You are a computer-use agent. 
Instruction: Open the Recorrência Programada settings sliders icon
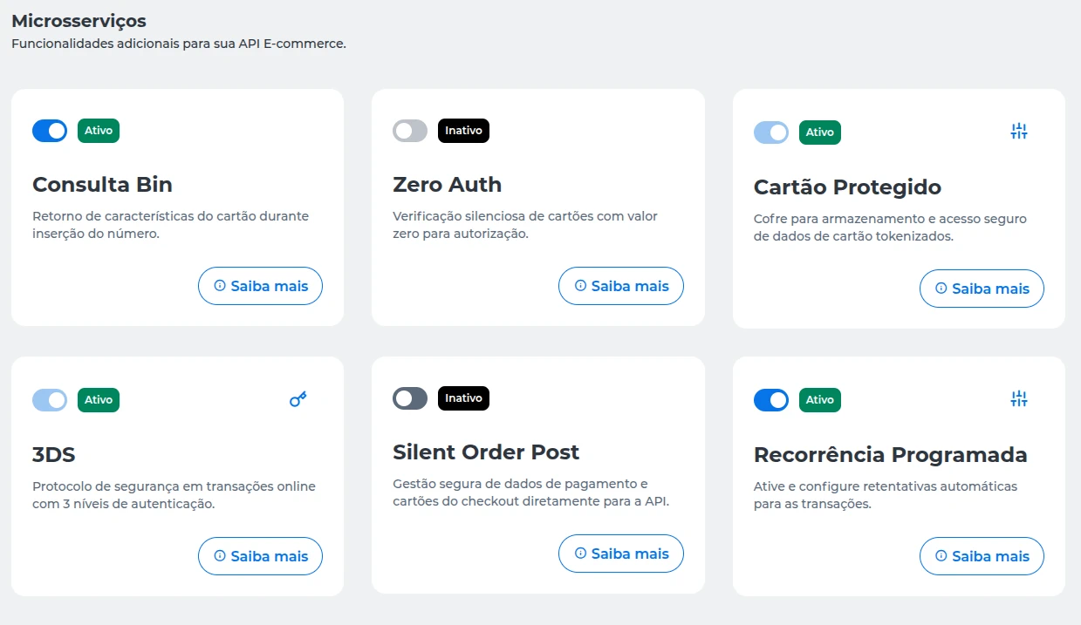(x=1018, y=397)
